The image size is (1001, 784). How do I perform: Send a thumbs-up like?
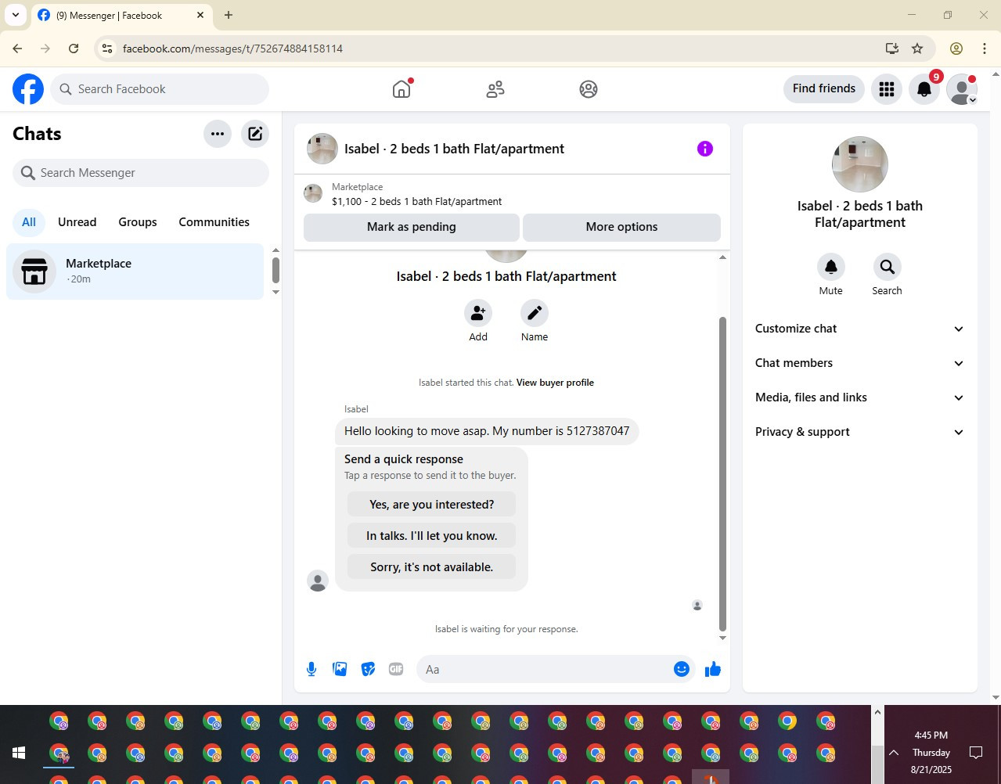click(x=713, y=669)
